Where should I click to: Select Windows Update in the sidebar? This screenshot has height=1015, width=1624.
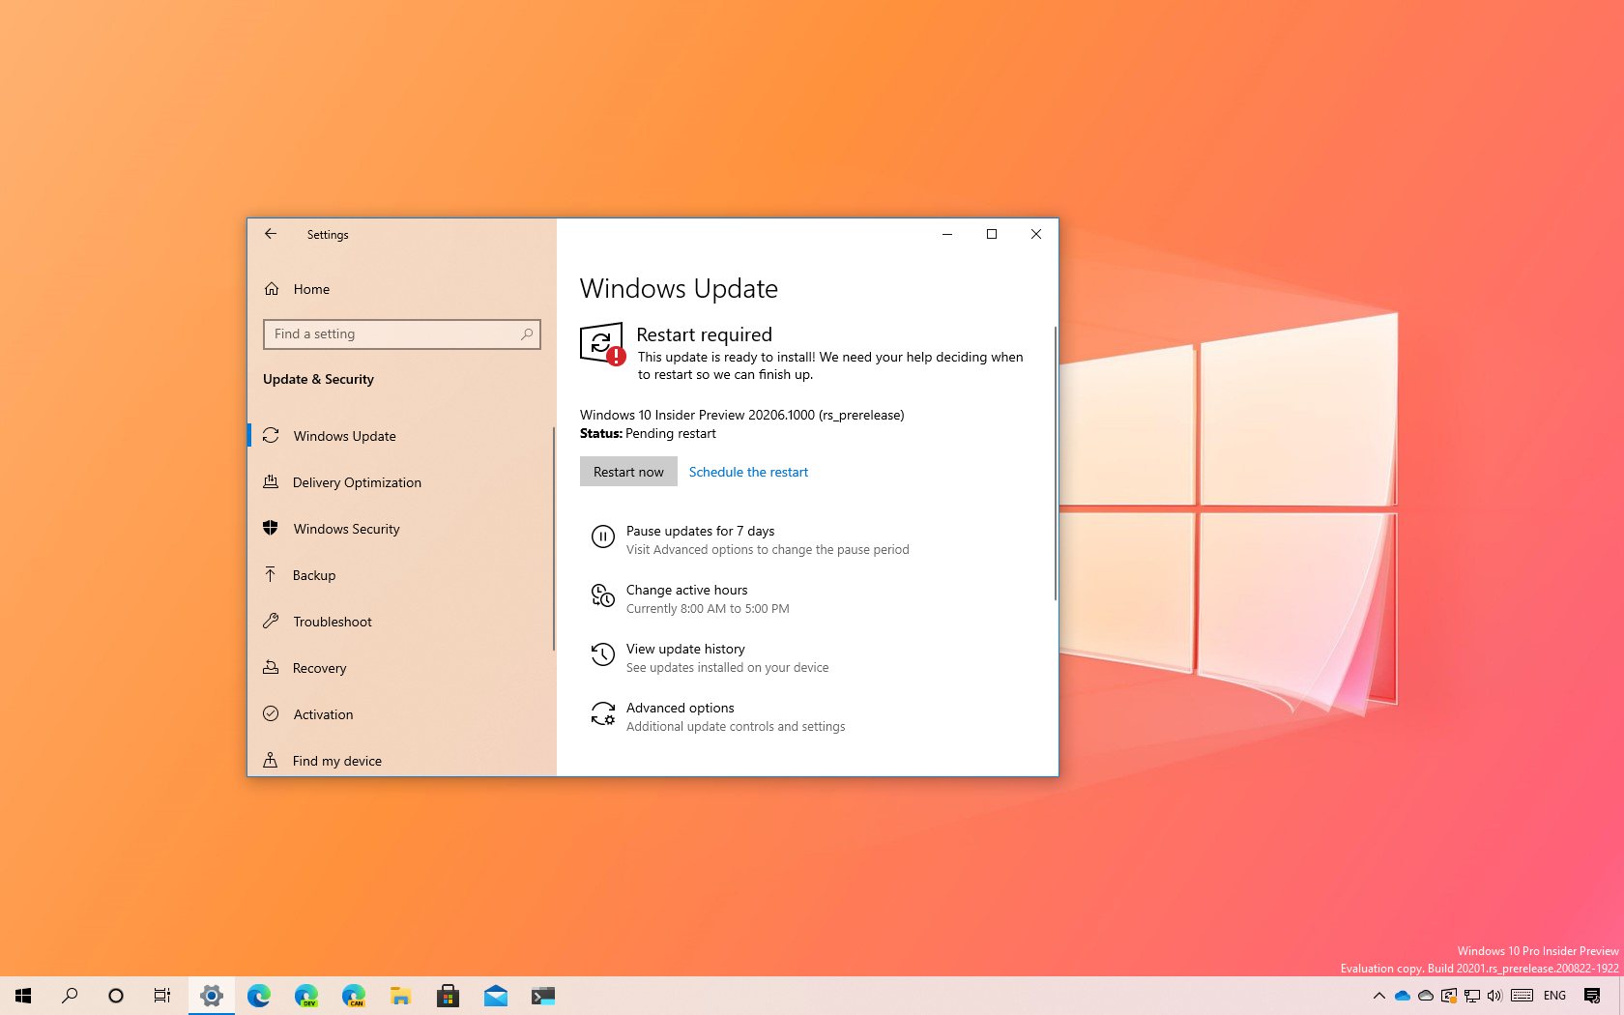point(343,436)
